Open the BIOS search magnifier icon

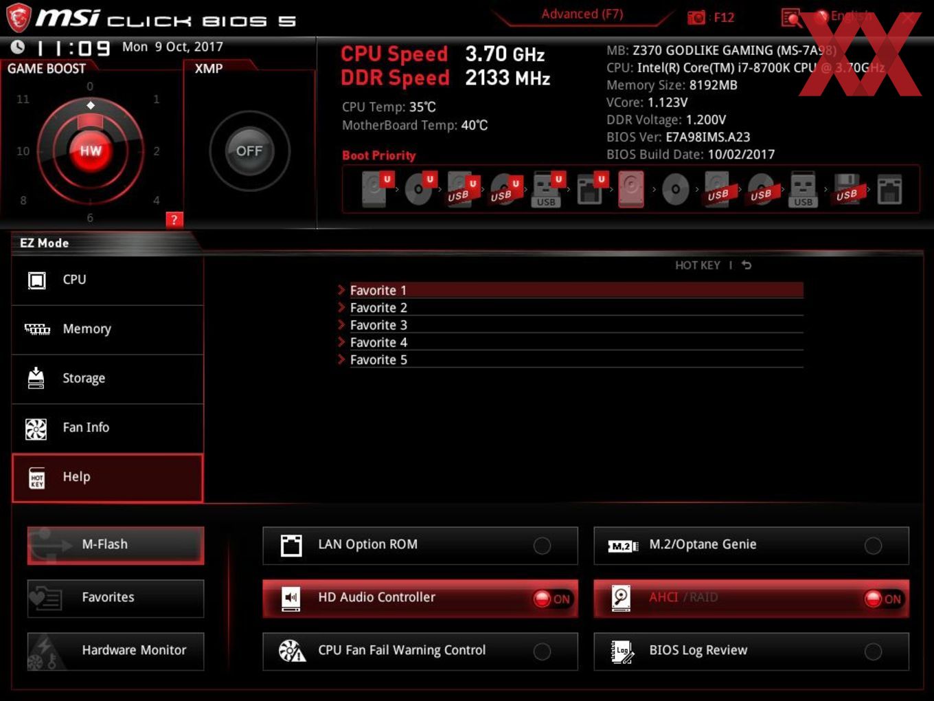[791, 18]
